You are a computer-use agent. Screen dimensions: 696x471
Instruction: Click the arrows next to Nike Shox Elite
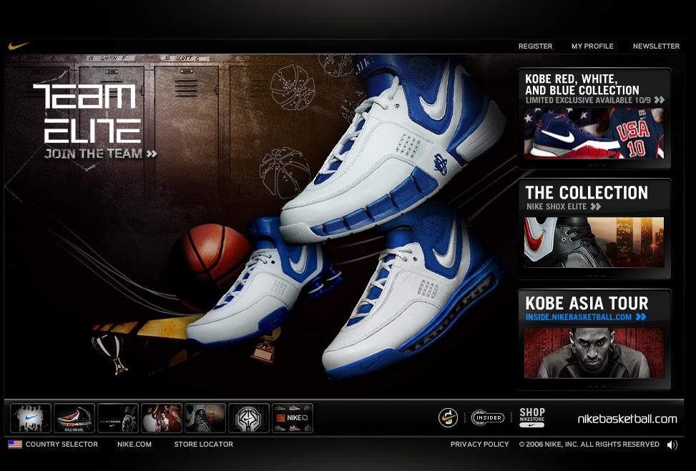pos(596,207)
